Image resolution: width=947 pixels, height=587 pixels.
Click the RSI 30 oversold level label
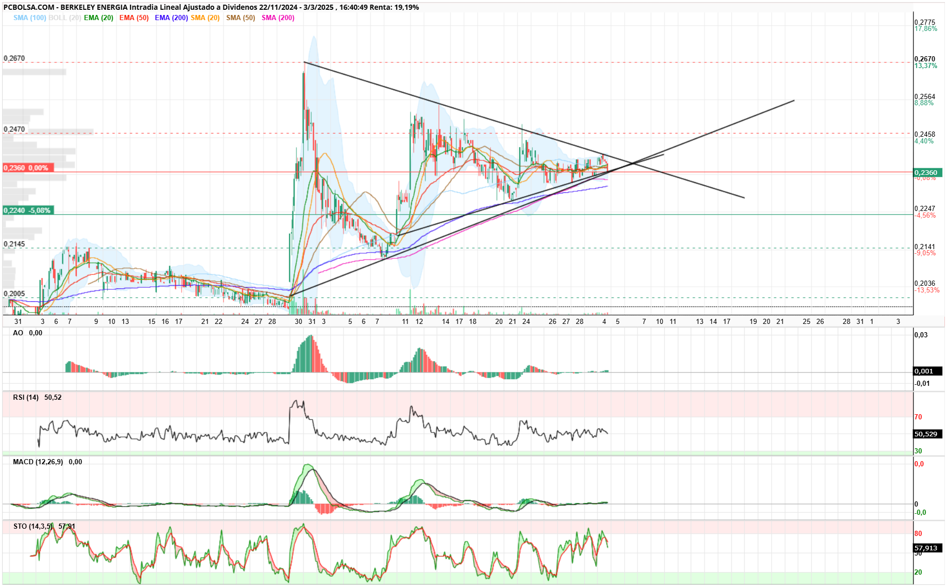click(x=918, y=451)
